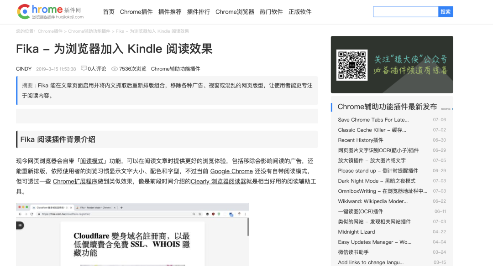Click the 猿大侠 公众号 promo banner

point(392,65)
